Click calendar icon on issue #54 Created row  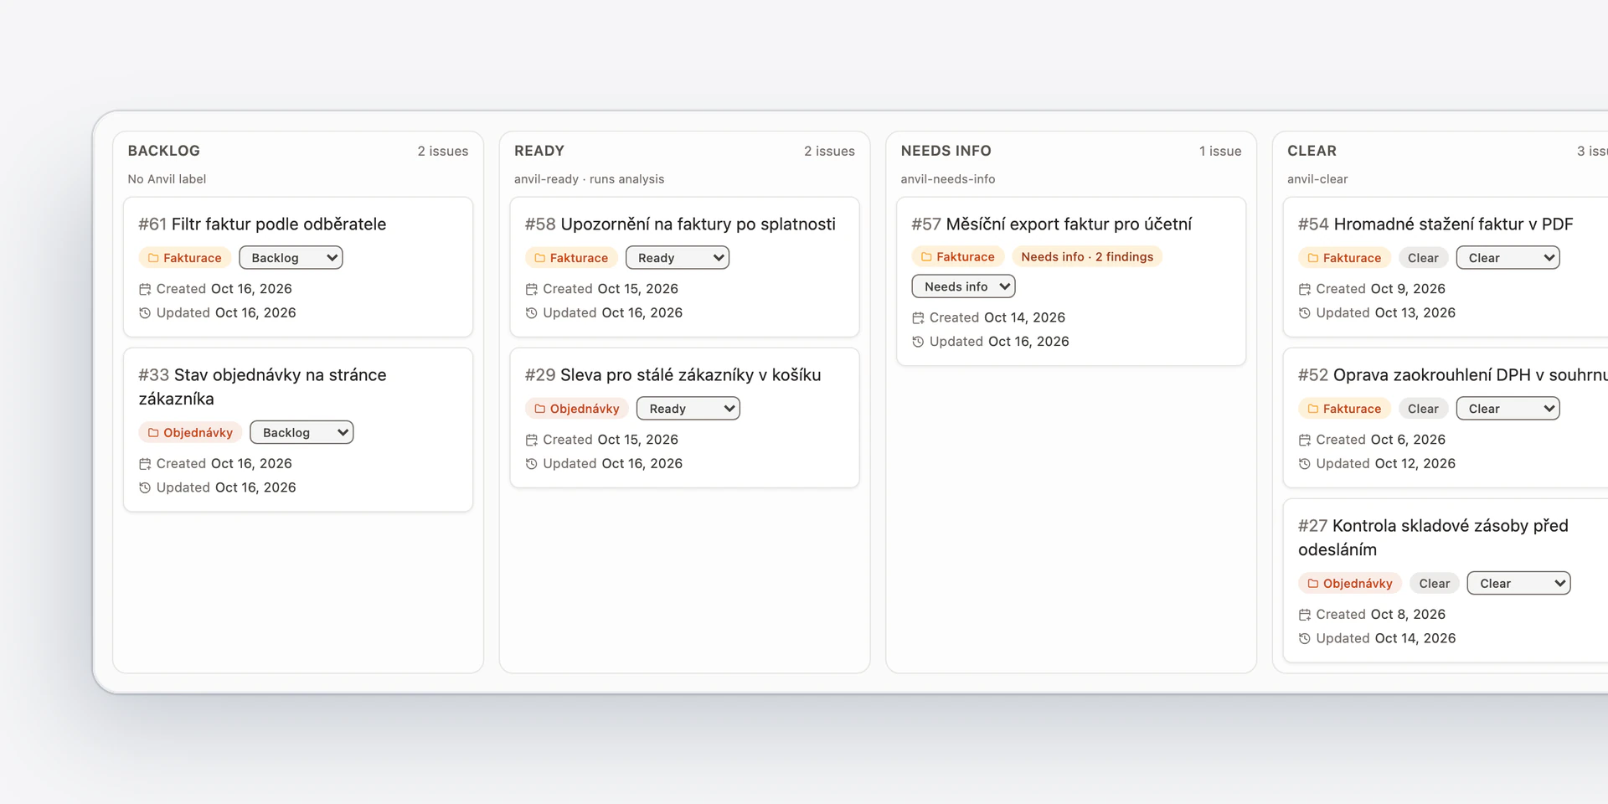(x=1305, y=289)
